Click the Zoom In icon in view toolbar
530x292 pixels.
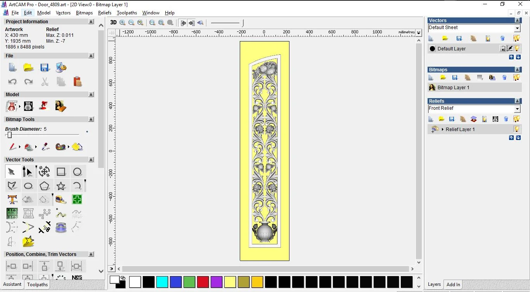(x=123, y=23)
